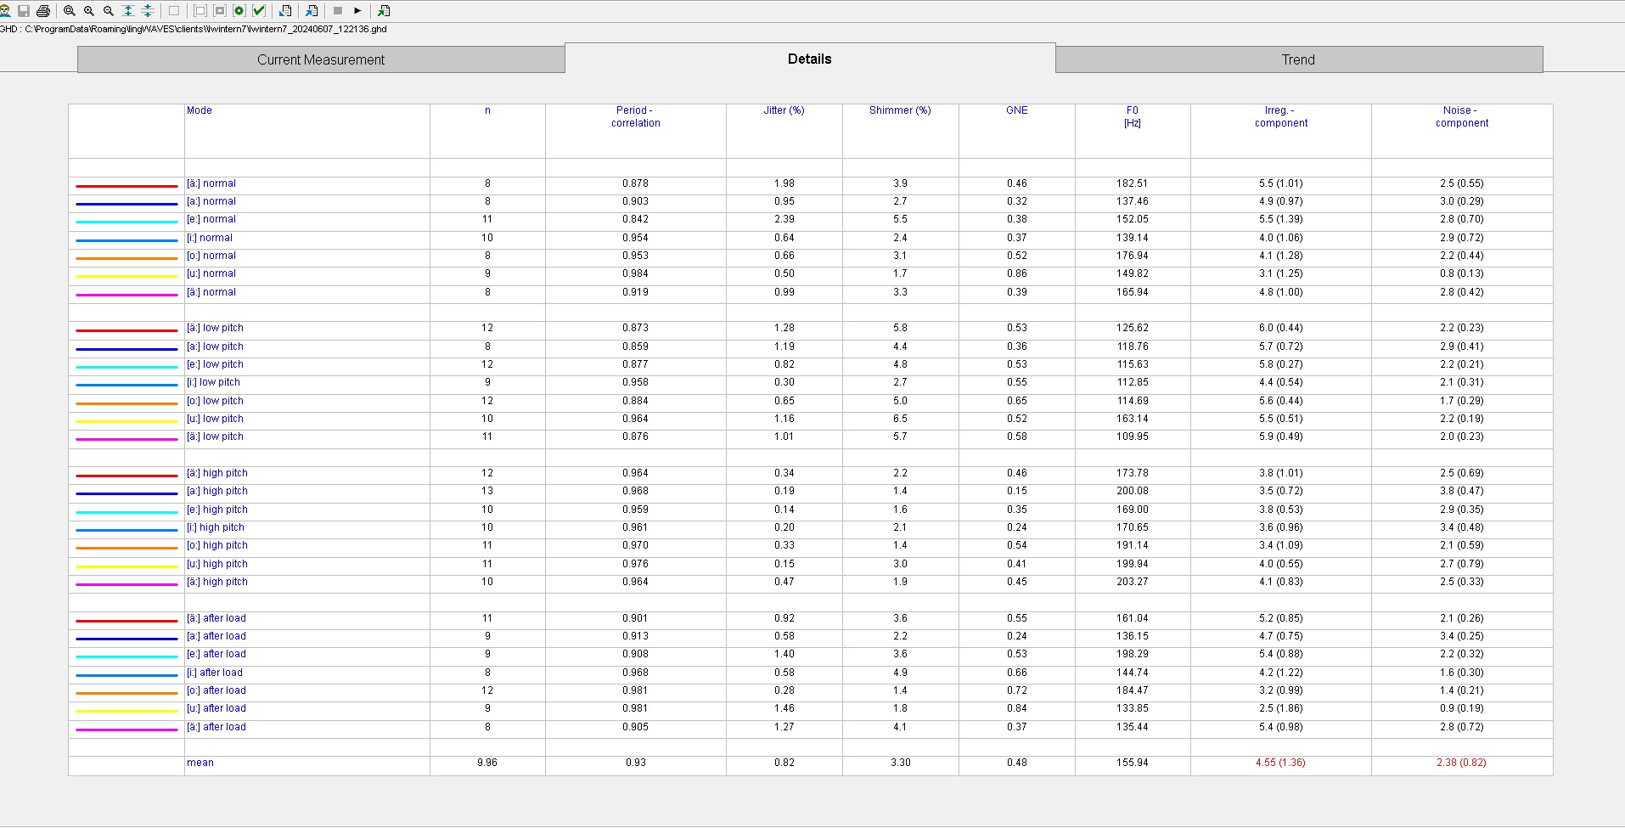Click the gray stop square
This screenshot has height=828, width=1625.
(x=338, y=11)
